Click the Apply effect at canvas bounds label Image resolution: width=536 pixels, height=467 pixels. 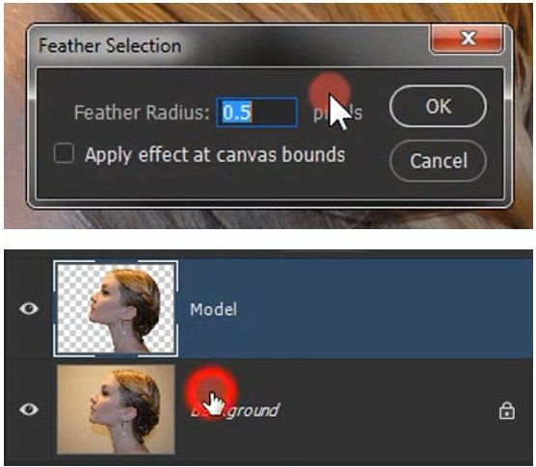point(215,155)
